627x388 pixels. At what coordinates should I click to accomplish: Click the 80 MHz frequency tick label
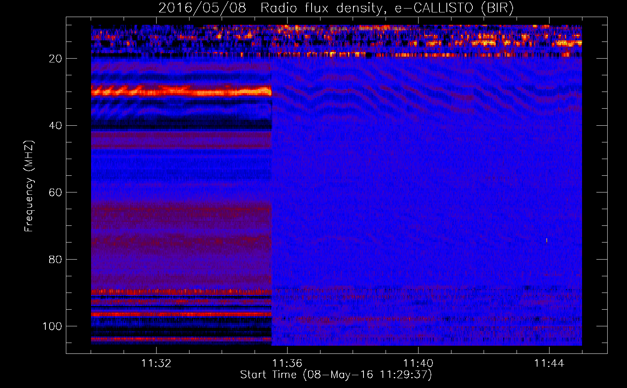[x=56, y=260]
